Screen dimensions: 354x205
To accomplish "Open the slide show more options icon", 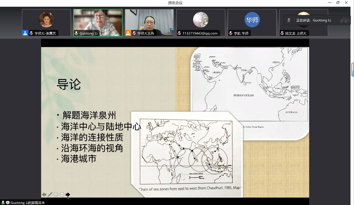I will pos(62,194).
